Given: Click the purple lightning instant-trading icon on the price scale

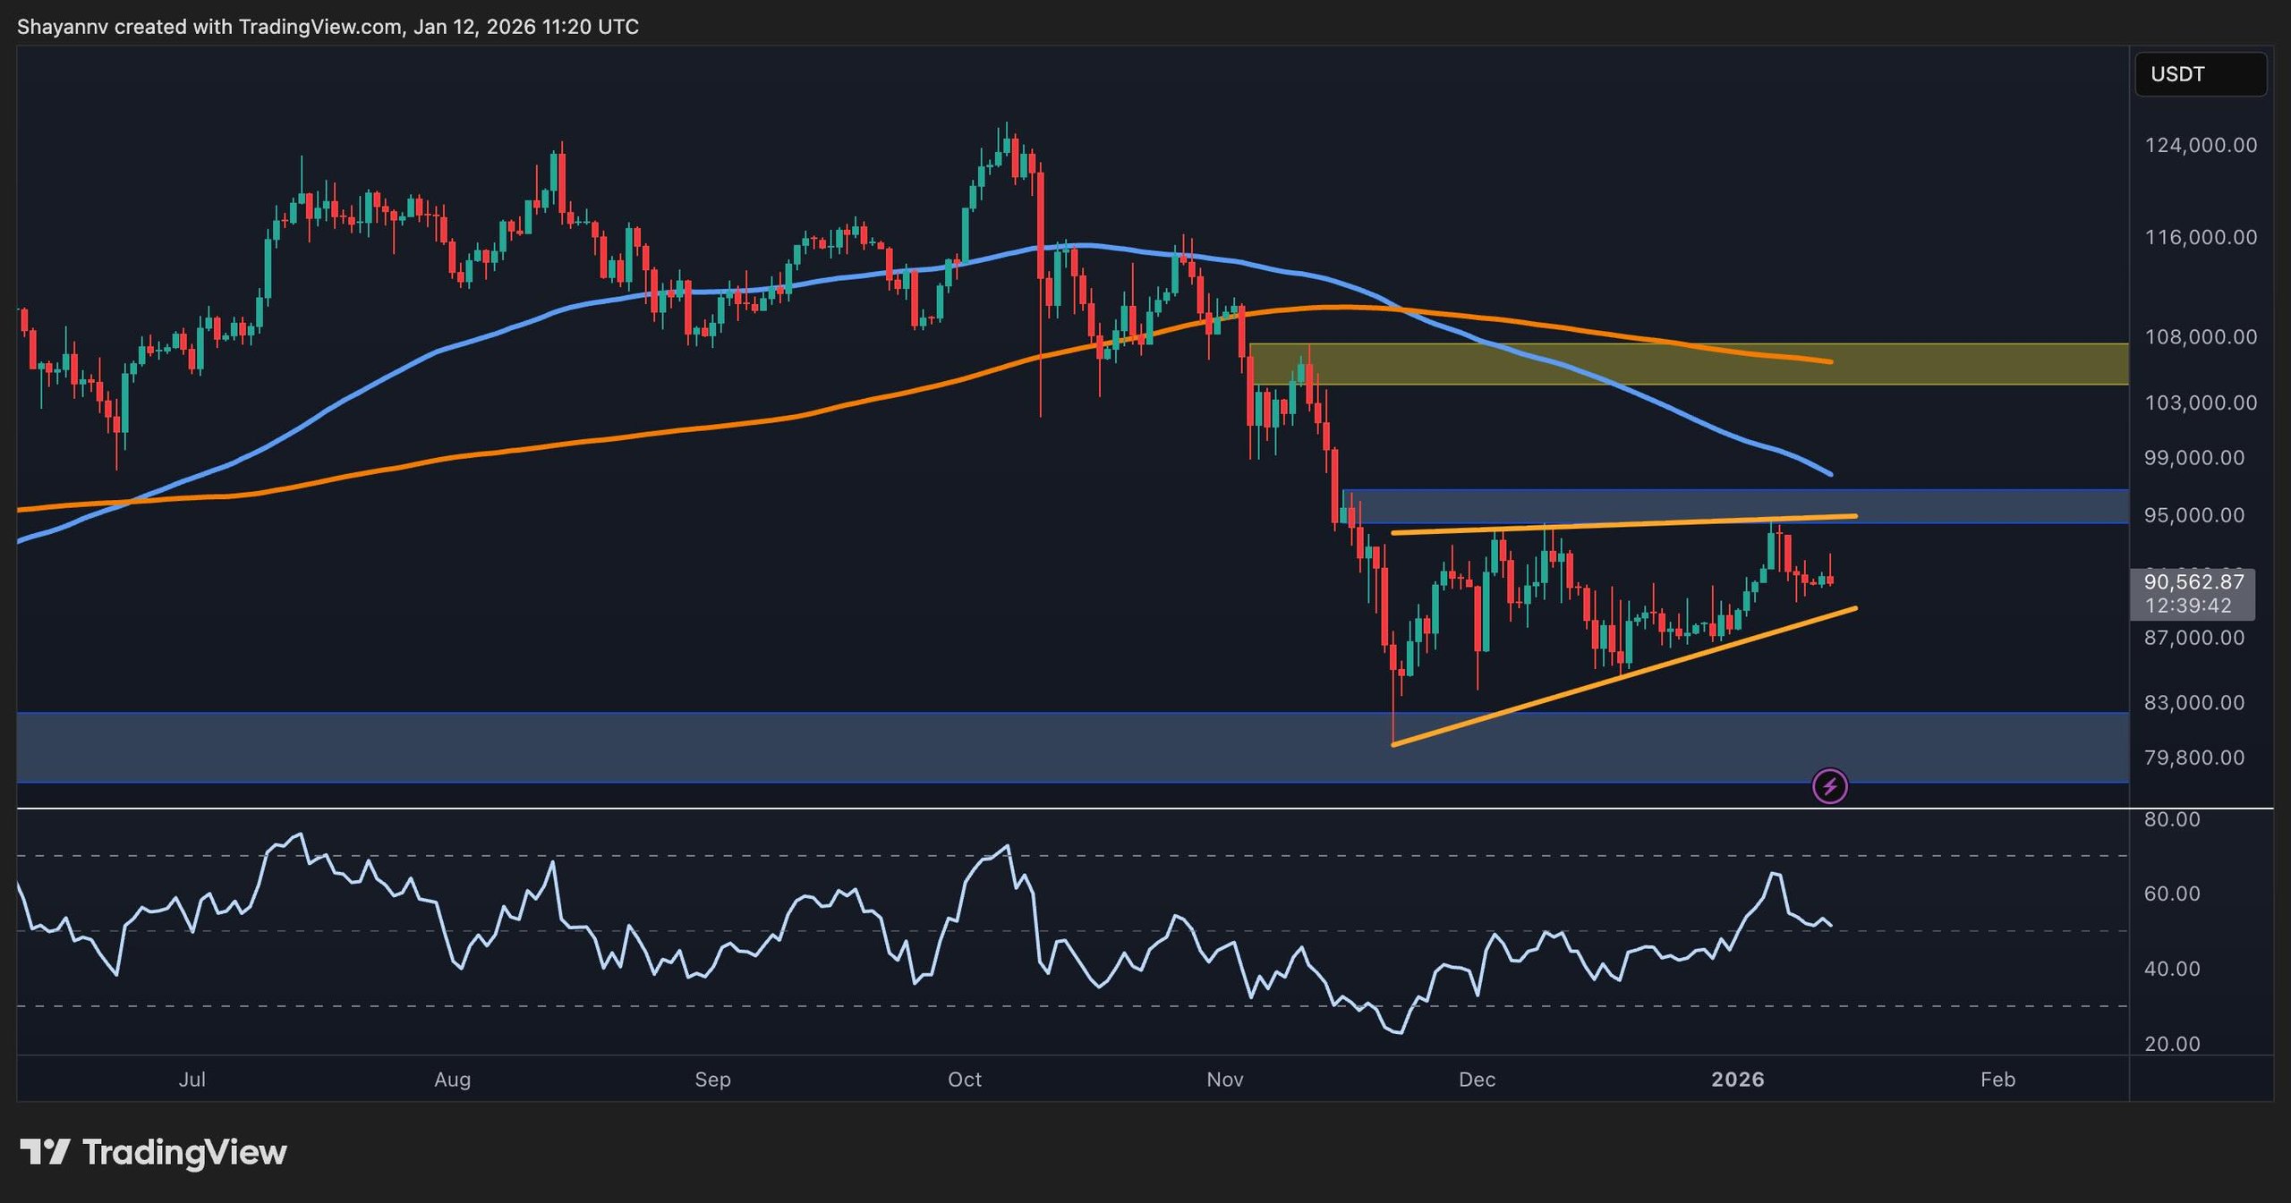Looking at the screenshot, I should click(x=1828, y=786).
